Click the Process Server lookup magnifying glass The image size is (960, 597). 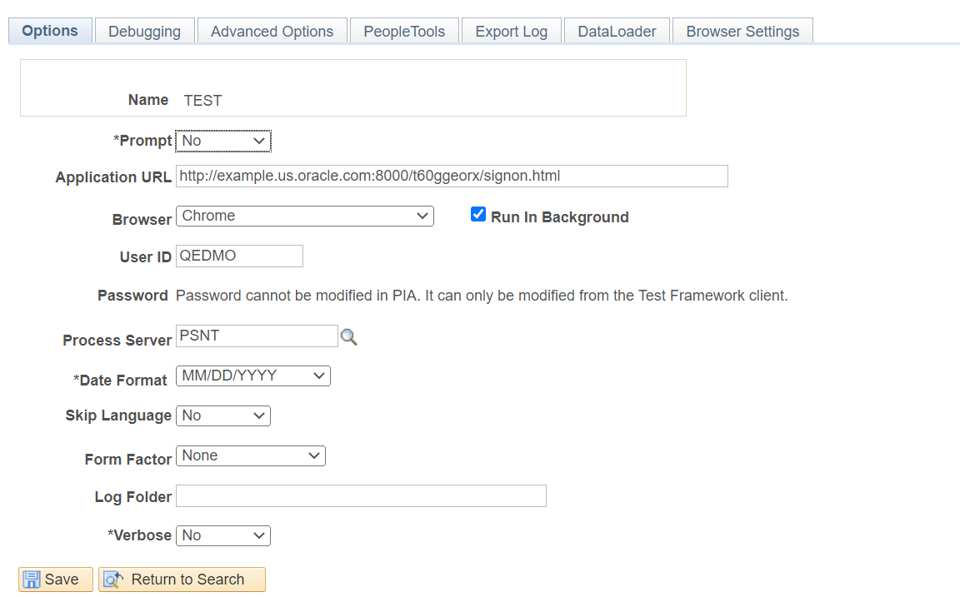coord(349,336)
